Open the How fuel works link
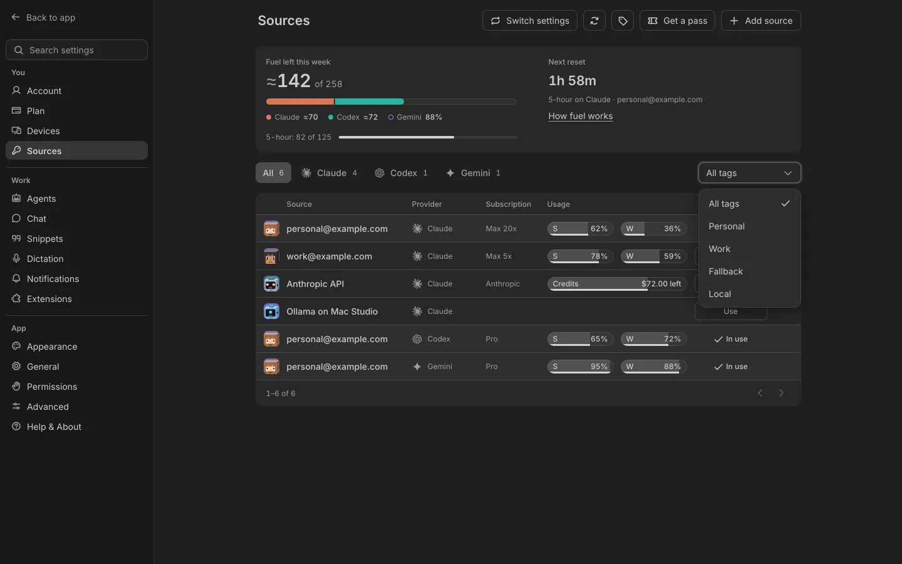Viewport: 902px width, 564px height. [x=581, y=116]
